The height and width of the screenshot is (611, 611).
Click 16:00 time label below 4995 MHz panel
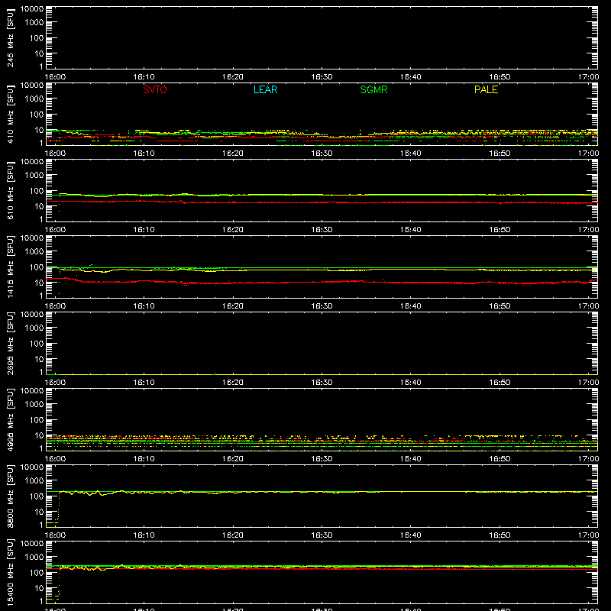(x=55, y=459)
